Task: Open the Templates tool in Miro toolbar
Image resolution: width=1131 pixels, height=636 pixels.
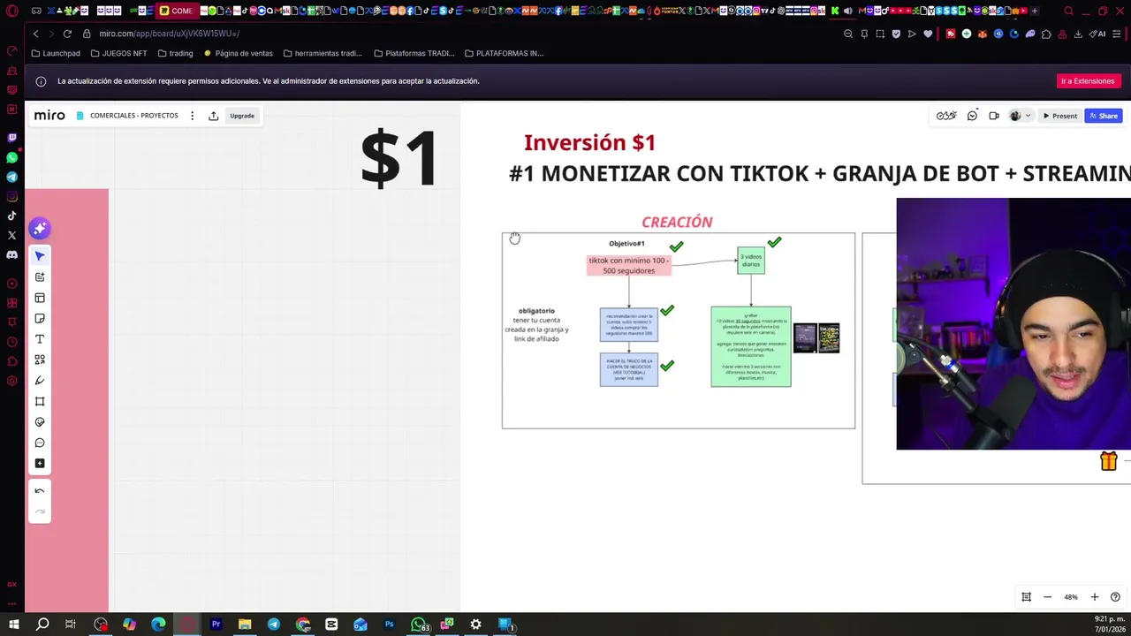Action: click(x=40, y=298)
